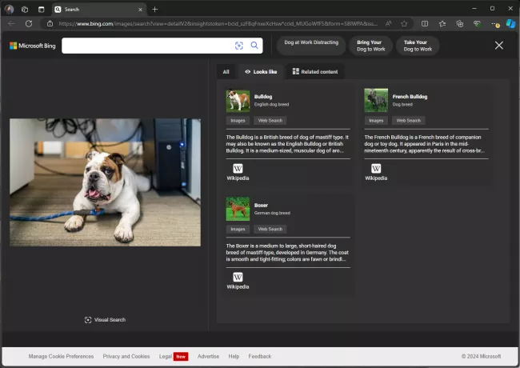Viewport: 520px width, 368px height.
Task: Open Wikipedia icon under French Bulldog
Action: pyautogui.click(x=376, y=169)
